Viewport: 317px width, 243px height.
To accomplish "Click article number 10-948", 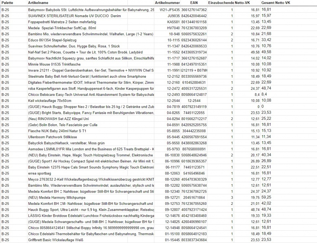I will coord(174,34).
